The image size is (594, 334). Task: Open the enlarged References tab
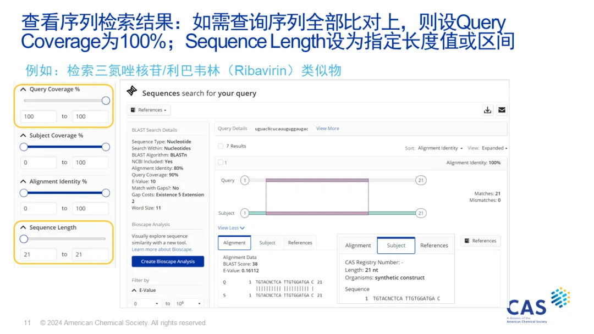[x=434, y=246]
